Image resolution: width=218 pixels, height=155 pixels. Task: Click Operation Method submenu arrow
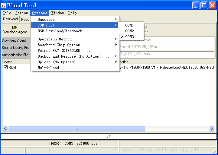tap(116, 39)
